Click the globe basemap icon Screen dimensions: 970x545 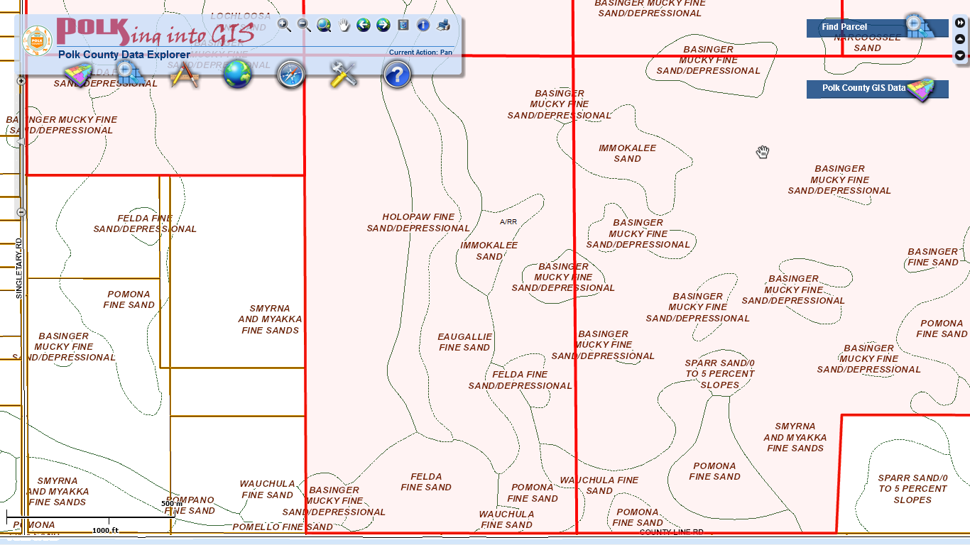click(238, 74)
